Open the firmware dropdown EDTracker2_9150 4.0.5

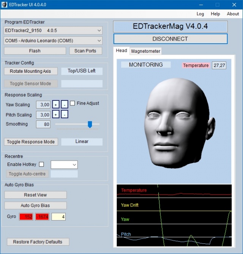[53, 30]
